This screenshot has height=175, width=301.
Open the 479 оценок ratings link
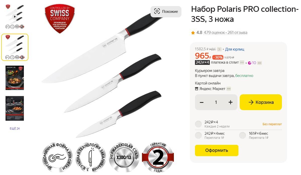[x=214, y=33]
